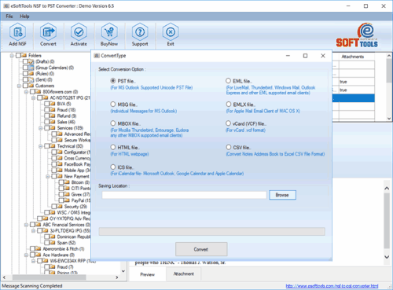Select the EML file radio option

click(229, 81)
